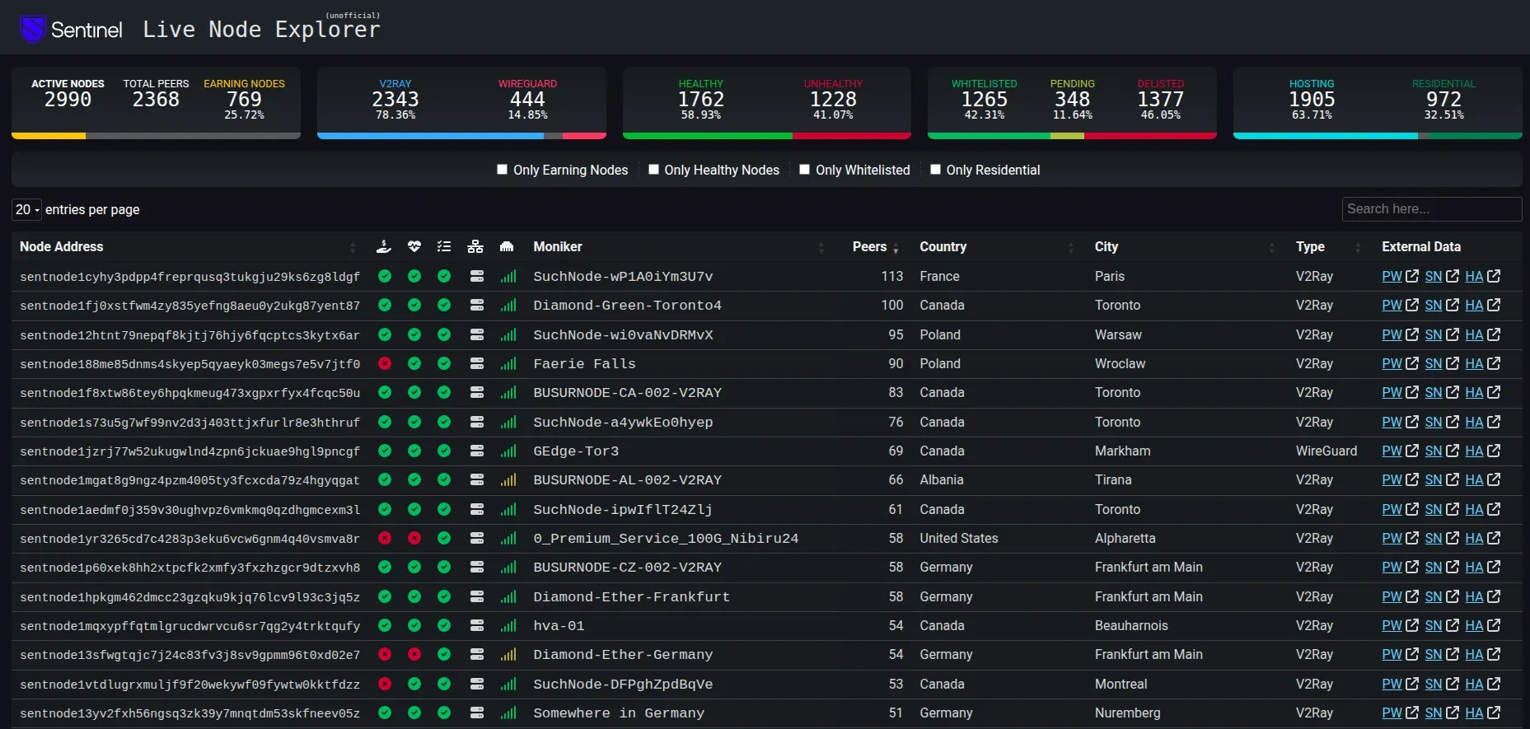Click the V2Ray/WireGuard ratio bar
The image size is (1530, 729).
click(461, 136)
